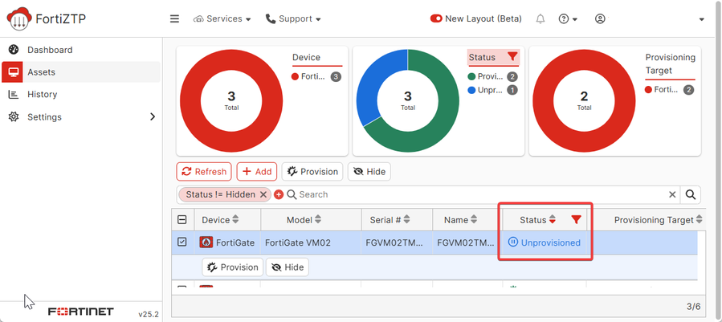Screen dimensions: 722x322
Task: Open the Status column filter funnel
Action: (x=576, y=220)
